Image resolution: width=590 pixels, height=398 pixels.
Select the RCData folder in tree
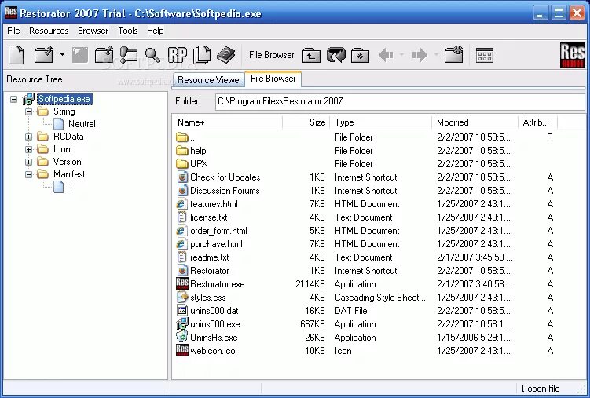pyautogui.click(x=68, y=137)
